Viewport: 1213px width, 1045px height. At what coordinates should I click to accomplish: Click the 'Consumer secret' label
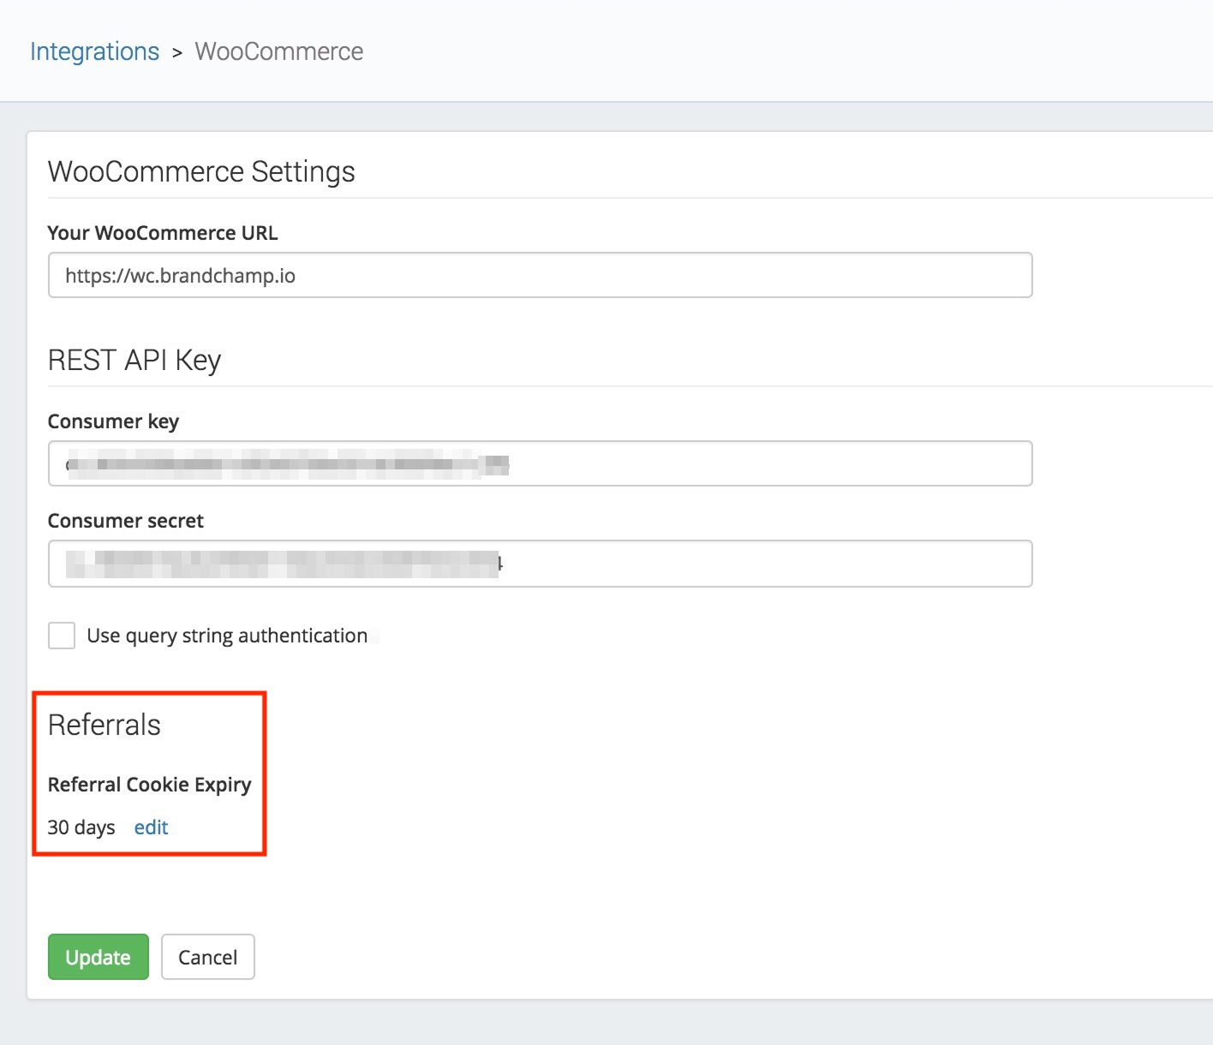tap(126, 521)
